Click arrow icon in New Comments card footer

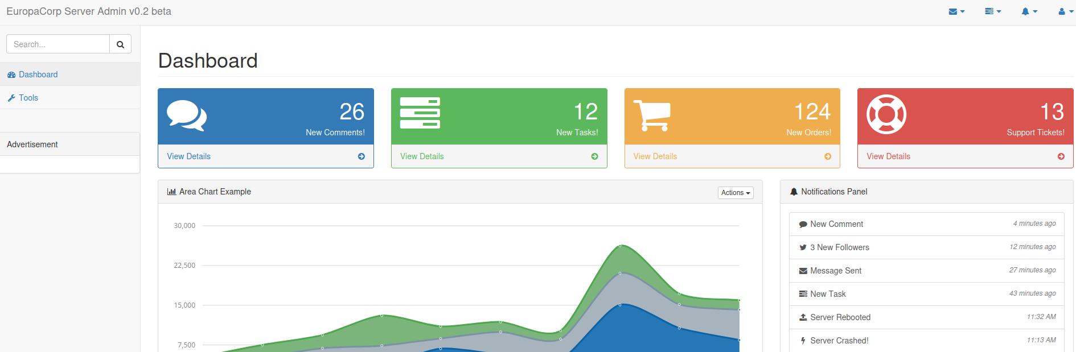point(362,156)
